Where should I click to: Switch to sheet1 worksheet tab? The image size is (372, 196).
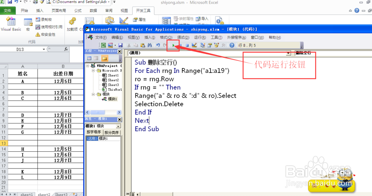[x=26, y=195]
